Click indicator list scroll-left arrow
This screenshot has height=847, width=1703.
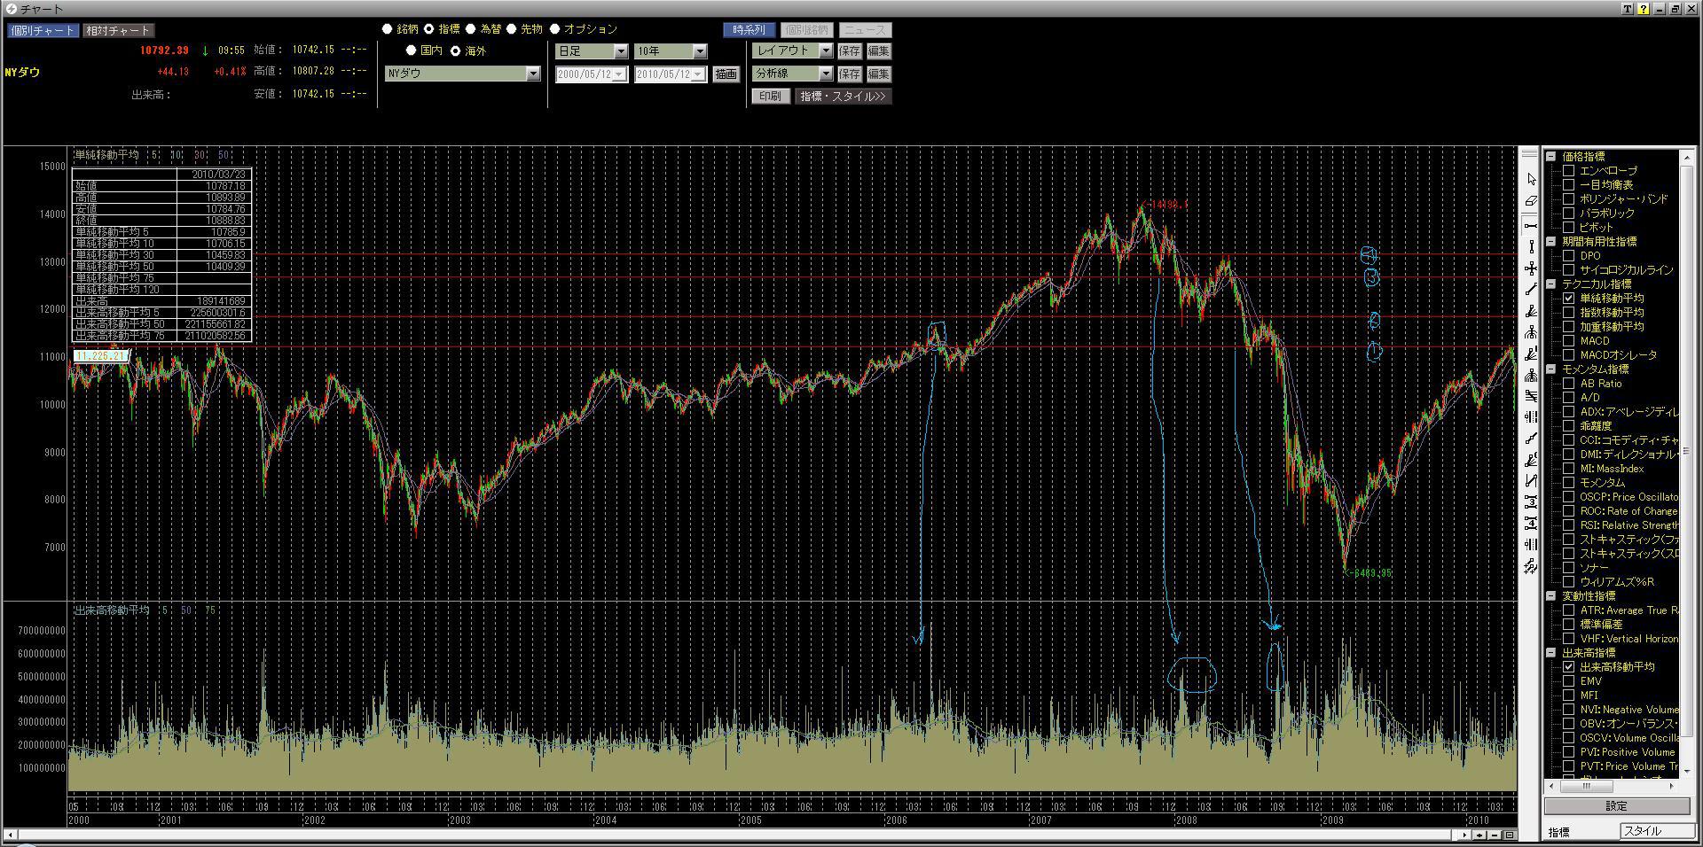(x=1552, y=786)
